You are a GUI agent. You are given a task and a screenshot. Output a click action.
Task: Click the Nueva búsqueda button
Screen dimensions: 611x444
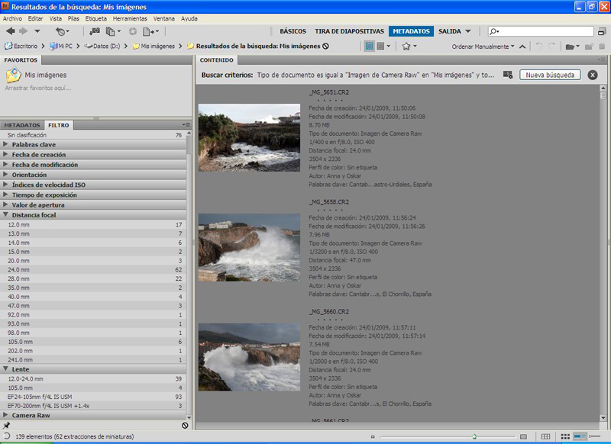click(x=550, y=75)
